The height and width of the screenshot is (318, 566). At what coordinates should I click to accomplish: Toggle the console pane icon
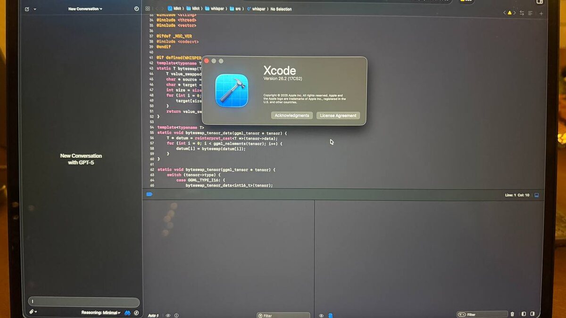pos(533,314)
